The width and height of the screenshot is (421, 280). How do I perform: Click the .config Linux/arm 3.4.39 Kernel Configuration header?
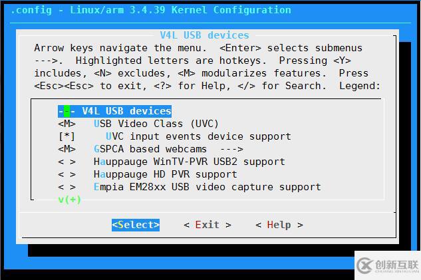[151, 10]
